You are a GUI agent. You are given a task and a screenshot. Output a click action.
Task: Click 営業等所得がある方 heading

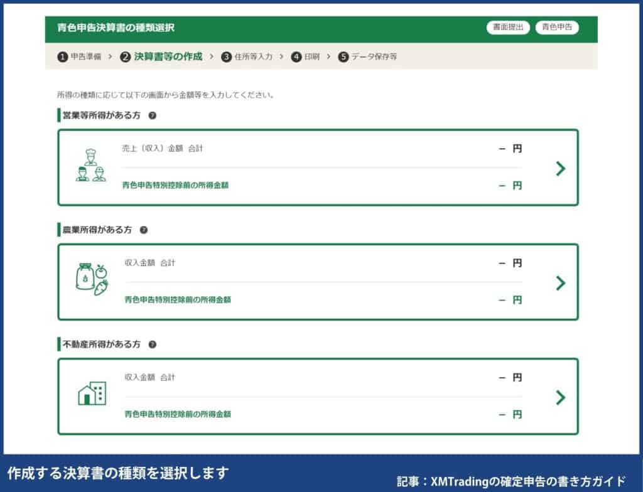click(x=101, y=115)
